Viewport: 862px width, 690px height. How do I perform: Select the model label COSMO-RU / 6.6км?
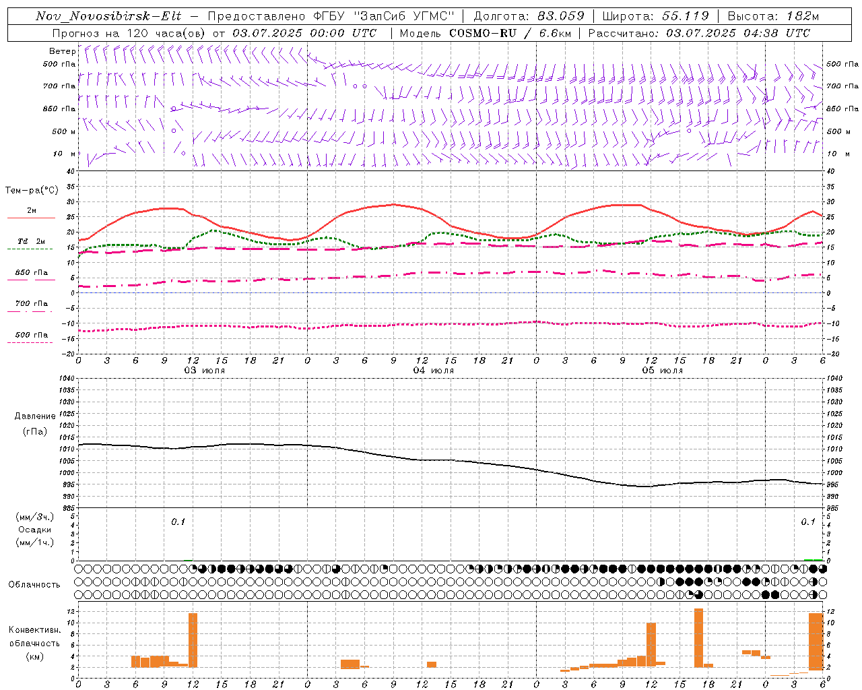pyautogui.click(x=510, y=33)
